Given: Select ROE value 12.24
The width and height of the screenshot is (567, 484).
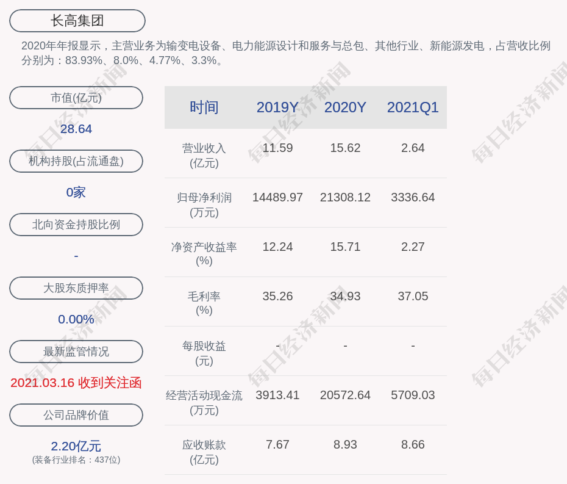Looking at the screenshot, I should (x=277, y=247).
